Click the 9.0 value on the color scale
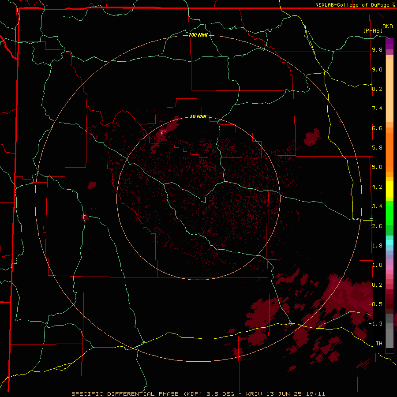397x397 pixels. 377,69
